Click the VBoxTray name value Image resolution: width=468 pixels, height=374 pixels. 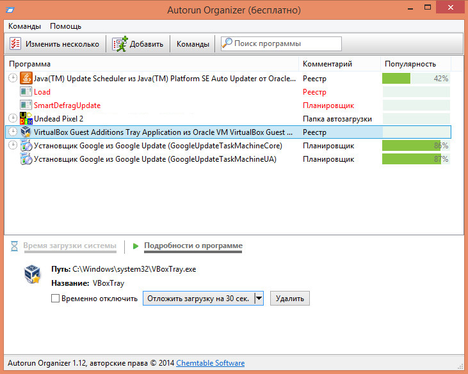108,283
